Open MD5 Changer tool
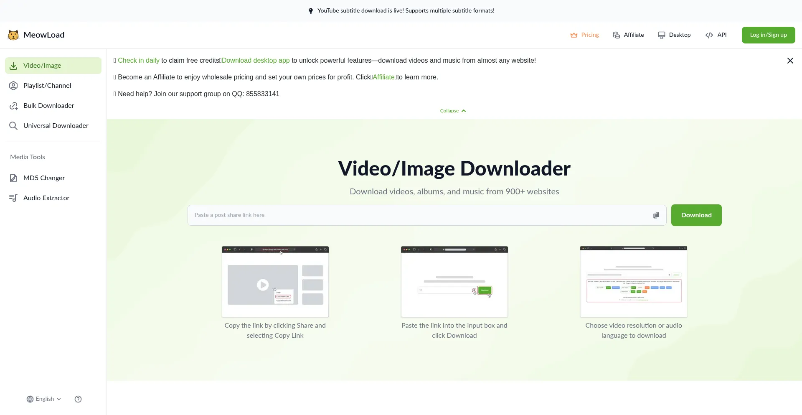The width and height of the screenshot is (802, 415). point(53,178)
